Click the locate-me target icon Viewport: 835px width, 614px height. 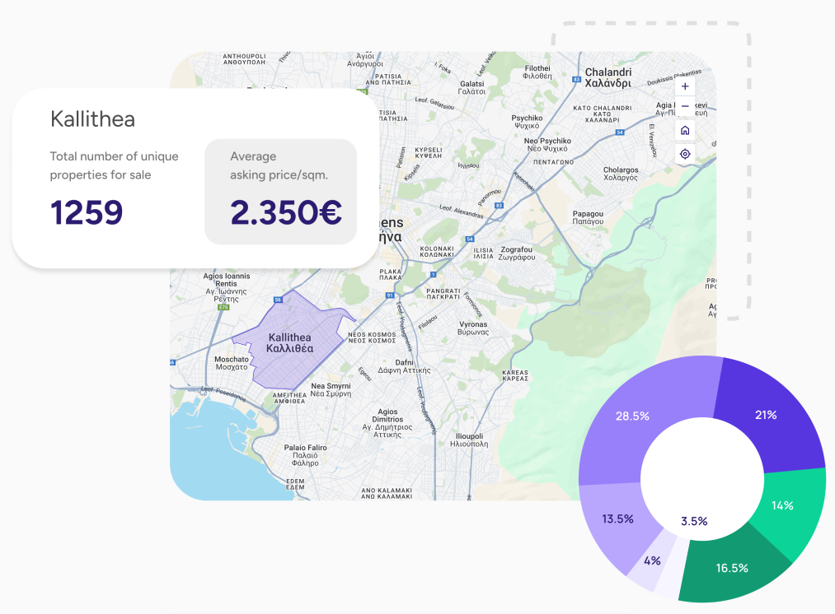(684, 154)
